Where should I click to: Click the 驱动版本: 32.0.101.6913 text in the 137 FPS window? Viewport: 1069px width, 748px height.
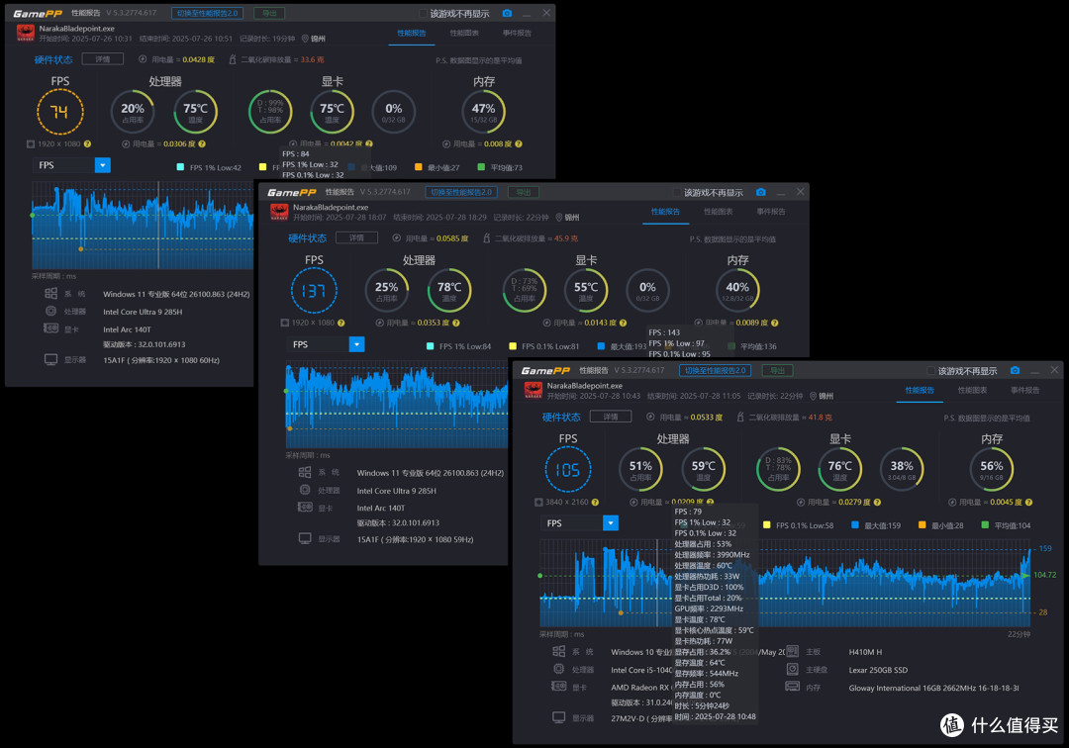click(x=398, y=523)
